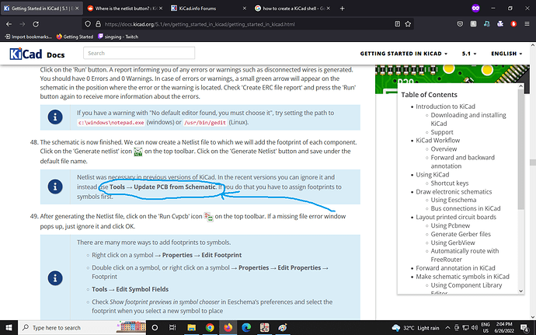Click the KiCad Docs logo
This screenshot has height=335, width=536.
[37, 54]
